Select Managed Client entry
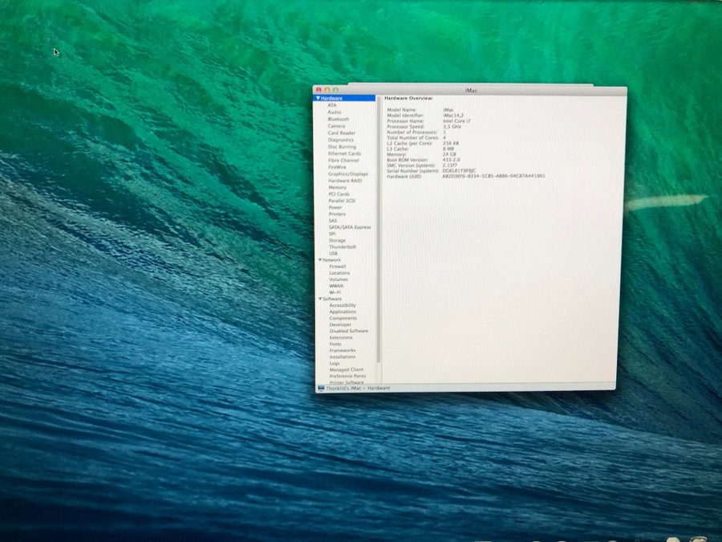This screenshot has height=542, width=722. 347,369
